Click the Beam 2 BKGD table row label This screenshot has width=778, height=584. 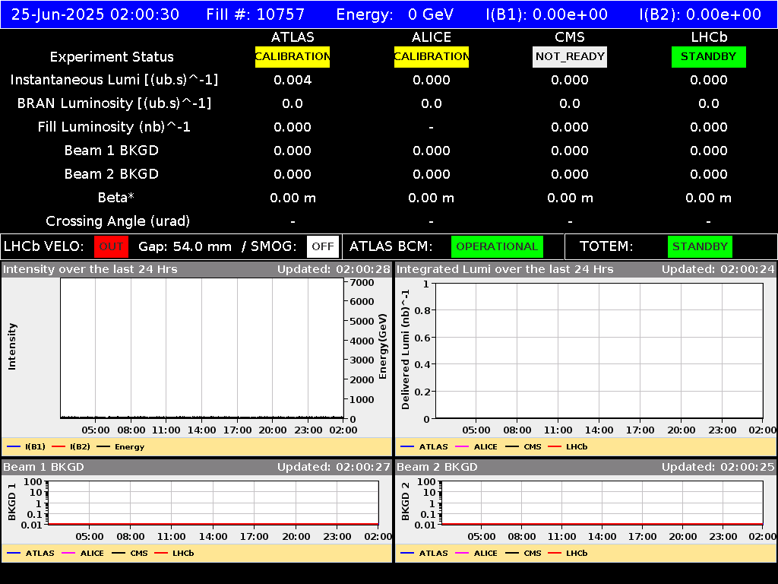111,174
